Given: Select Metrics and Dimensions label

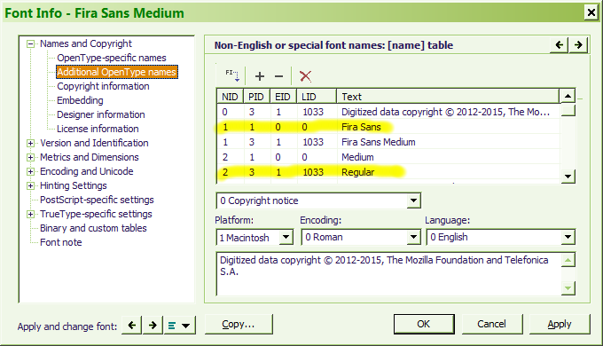Looking at the screenshot, I should tap(90, 157).
